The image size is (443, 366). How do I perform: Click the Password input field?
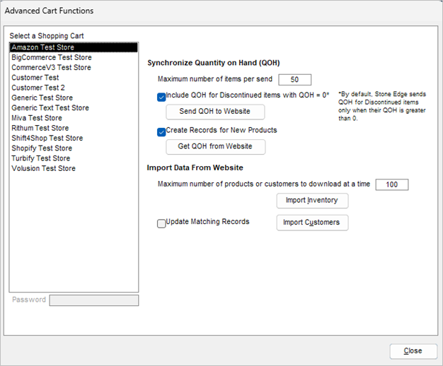point(94,300)
